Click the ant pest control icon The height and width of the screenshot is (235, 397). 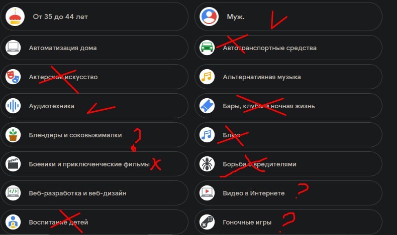(207, 164)
